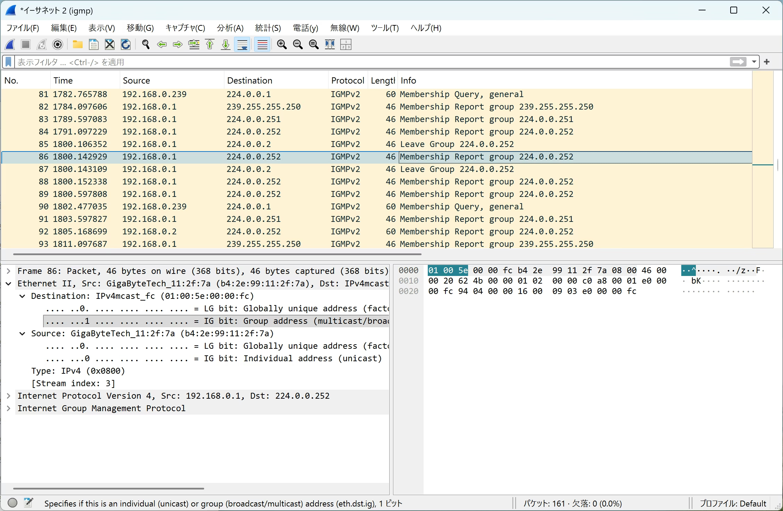Toggle auto-scroll during live capture
The image size is (783, 511).
pyautogui.click(x=242, y=44)
